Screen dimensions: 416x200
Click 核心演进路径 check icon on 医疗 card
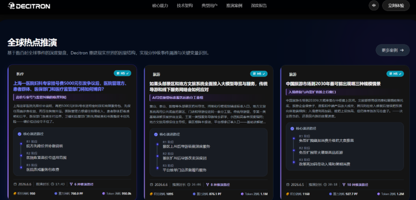point(19,134)
